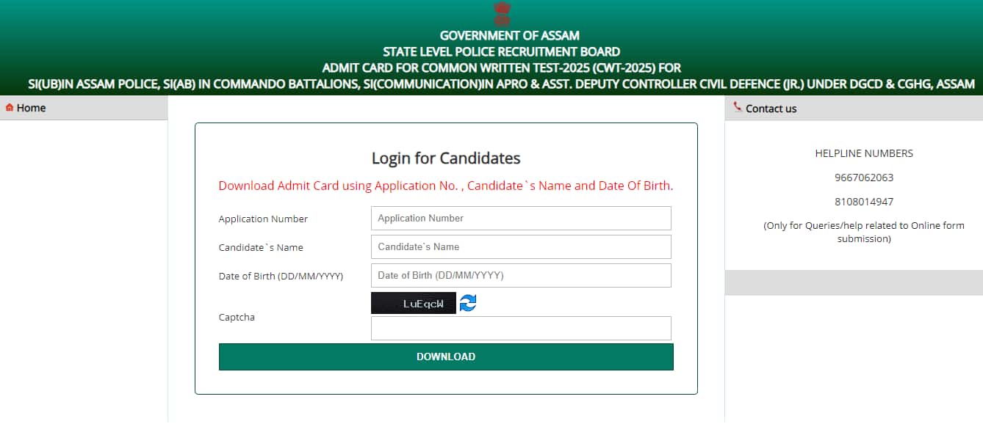
Task: Click inside the Application Number field
Action: coord(521,218)
